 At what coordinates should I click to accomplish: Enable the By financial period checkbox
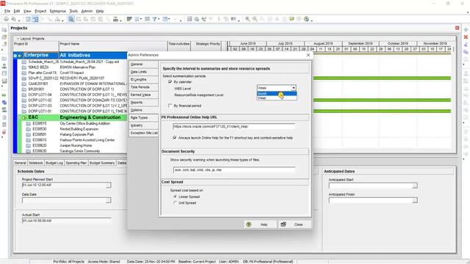click(170, 106)
